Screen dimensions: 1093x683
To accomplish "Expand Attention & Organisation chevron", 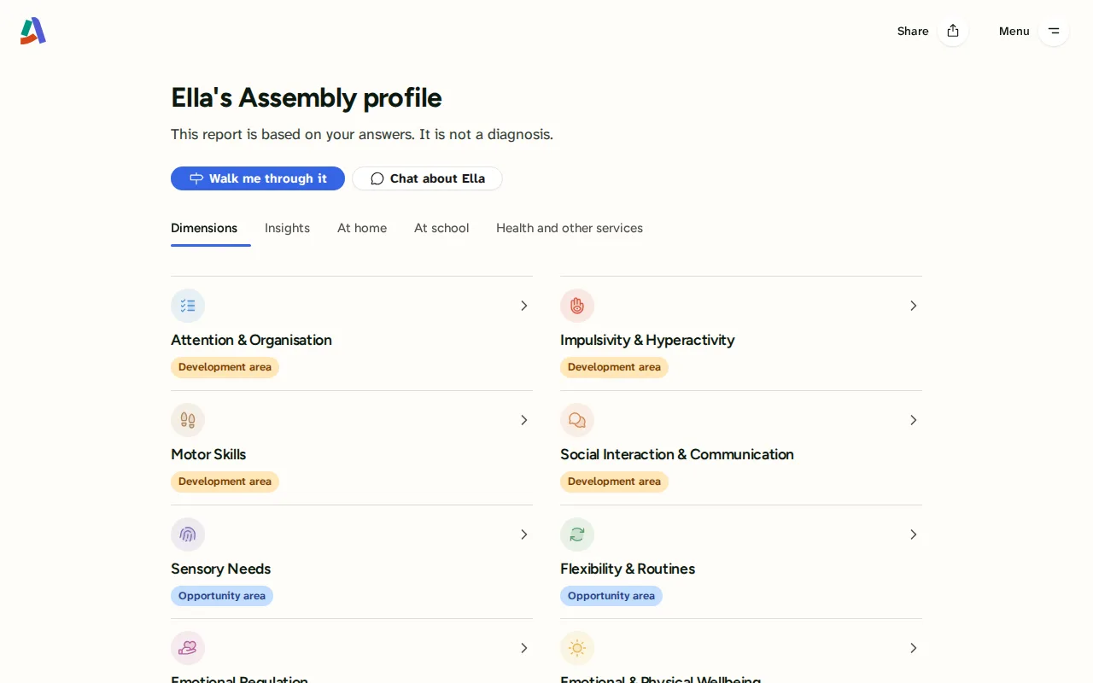I will [x=524, y=306].
